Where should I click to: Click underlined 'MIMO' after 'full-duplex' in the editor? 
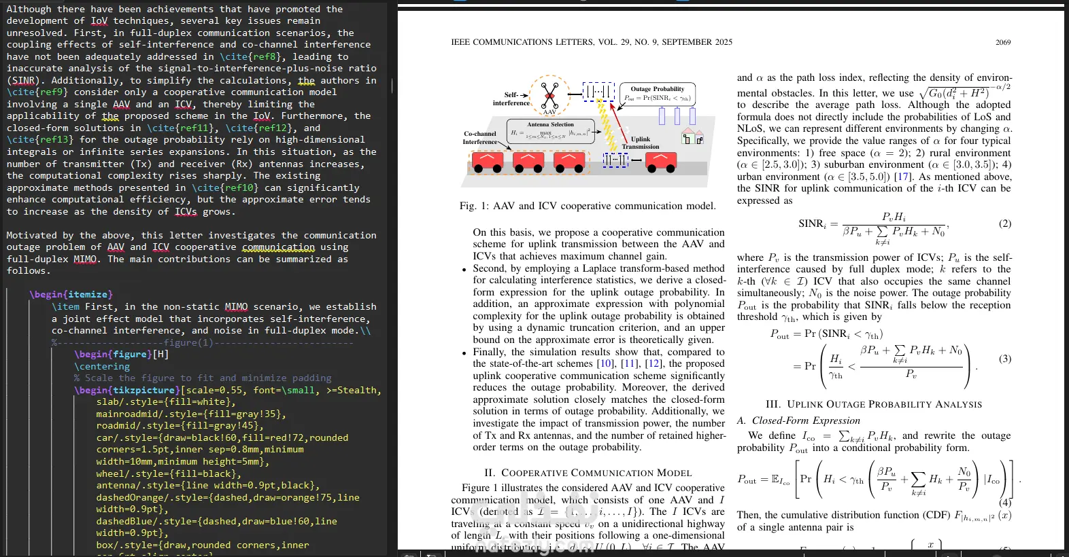85,259
